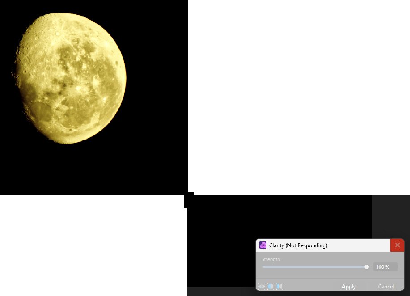The height and width of the screenshot is (296, 410).
Task: Switch to mirror-view preview icon
Action: 279,286
